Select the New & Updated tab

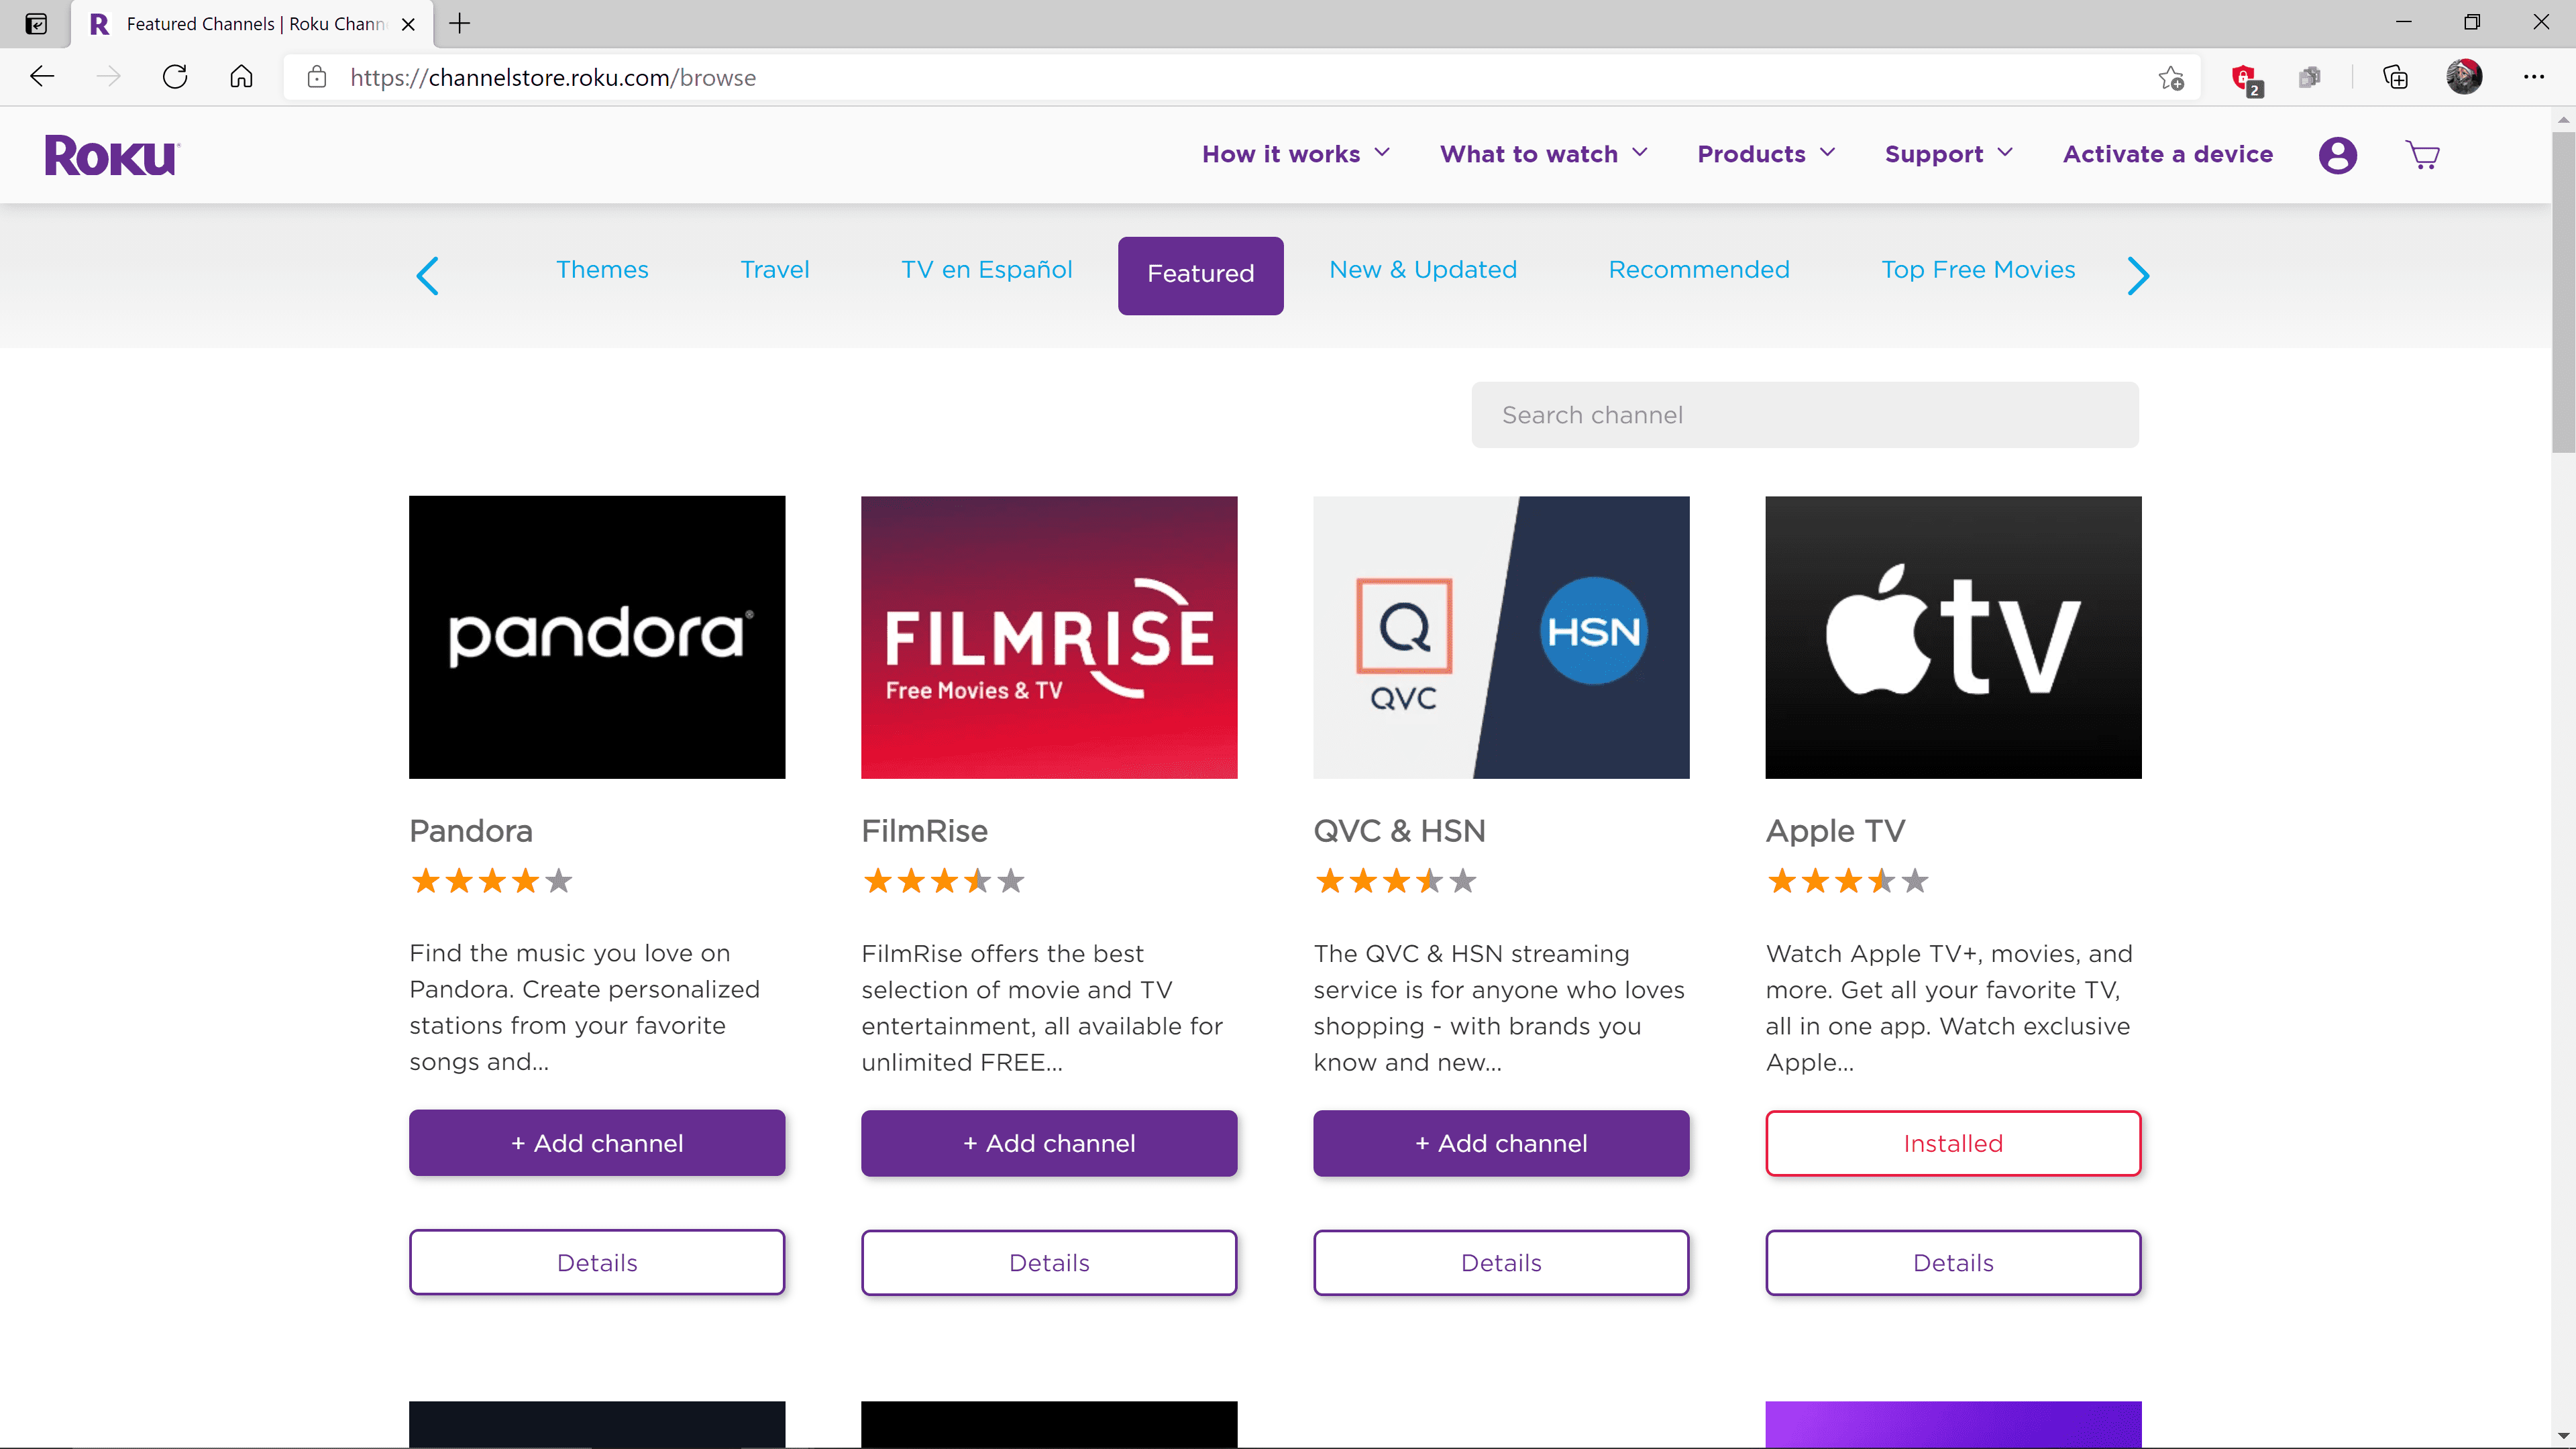click(x=1422, y=269)
